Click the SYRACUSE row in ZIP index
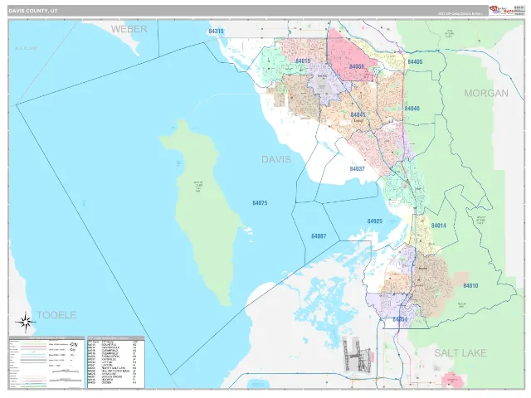The width and height of the screenshot is (531, 398). 112,374
